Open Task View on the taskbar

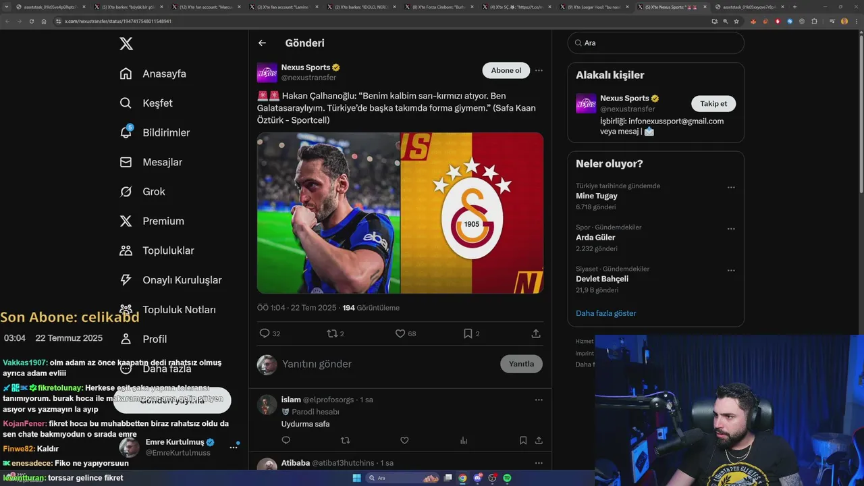pyautogui.click(x=448, y=478)
